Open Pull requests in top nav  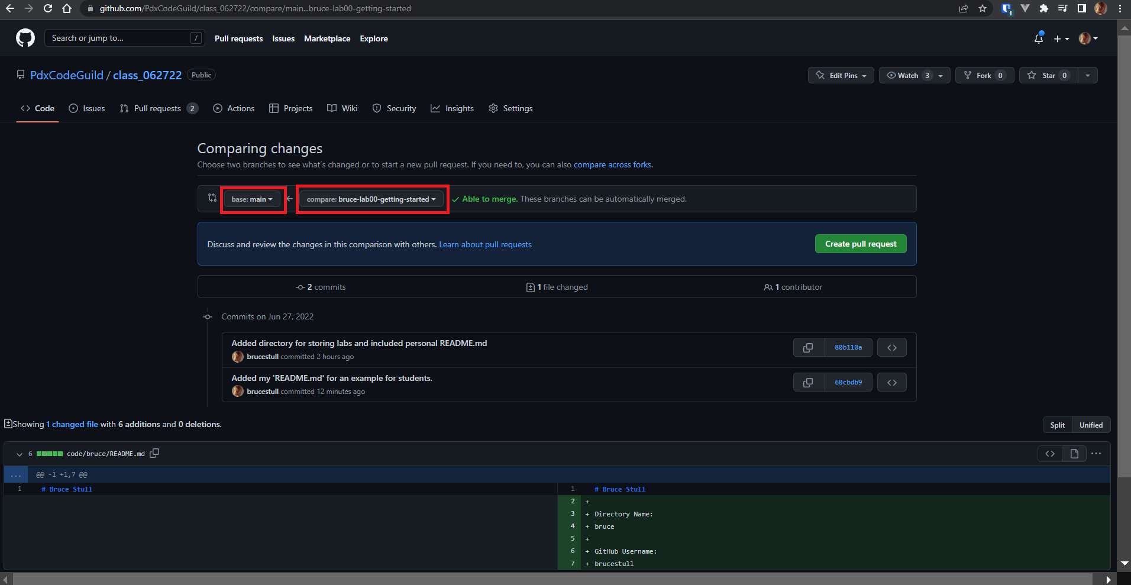(x=238, y=38)
